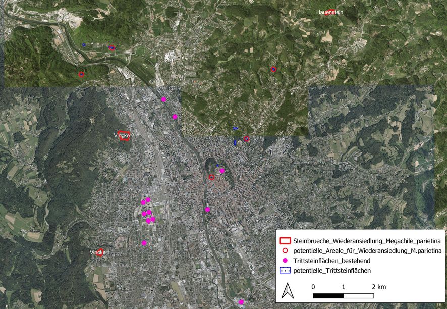Viewport: 447px width, 309px height.
Task: Select legend entry Steinbrueche_Wiederansiedlung_Megachile_parietina
Action: pos(367,241)
